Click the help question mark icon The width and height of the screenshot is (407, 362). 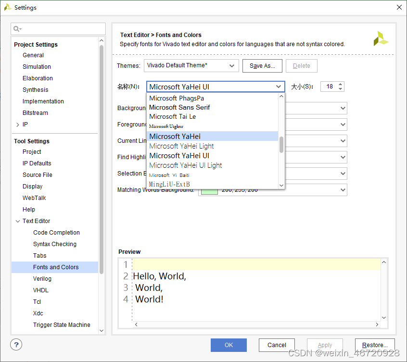[16, 345]
